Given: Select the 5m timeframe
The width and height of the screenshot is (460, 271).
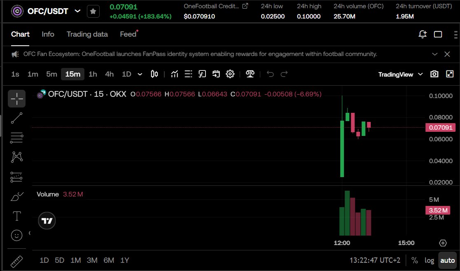Looking at the screenshot, I should point(51,74).
